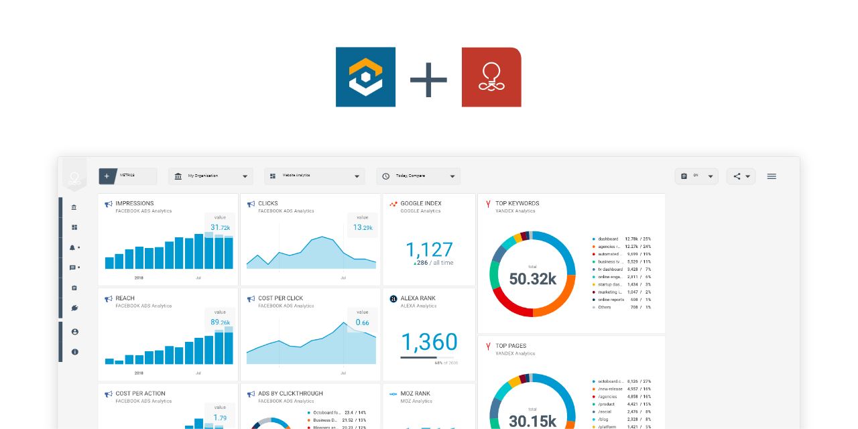The height and width of the screenshot is (429, 858).
Task: Open the plug connections sidebar icon
Action: [74, 308]
